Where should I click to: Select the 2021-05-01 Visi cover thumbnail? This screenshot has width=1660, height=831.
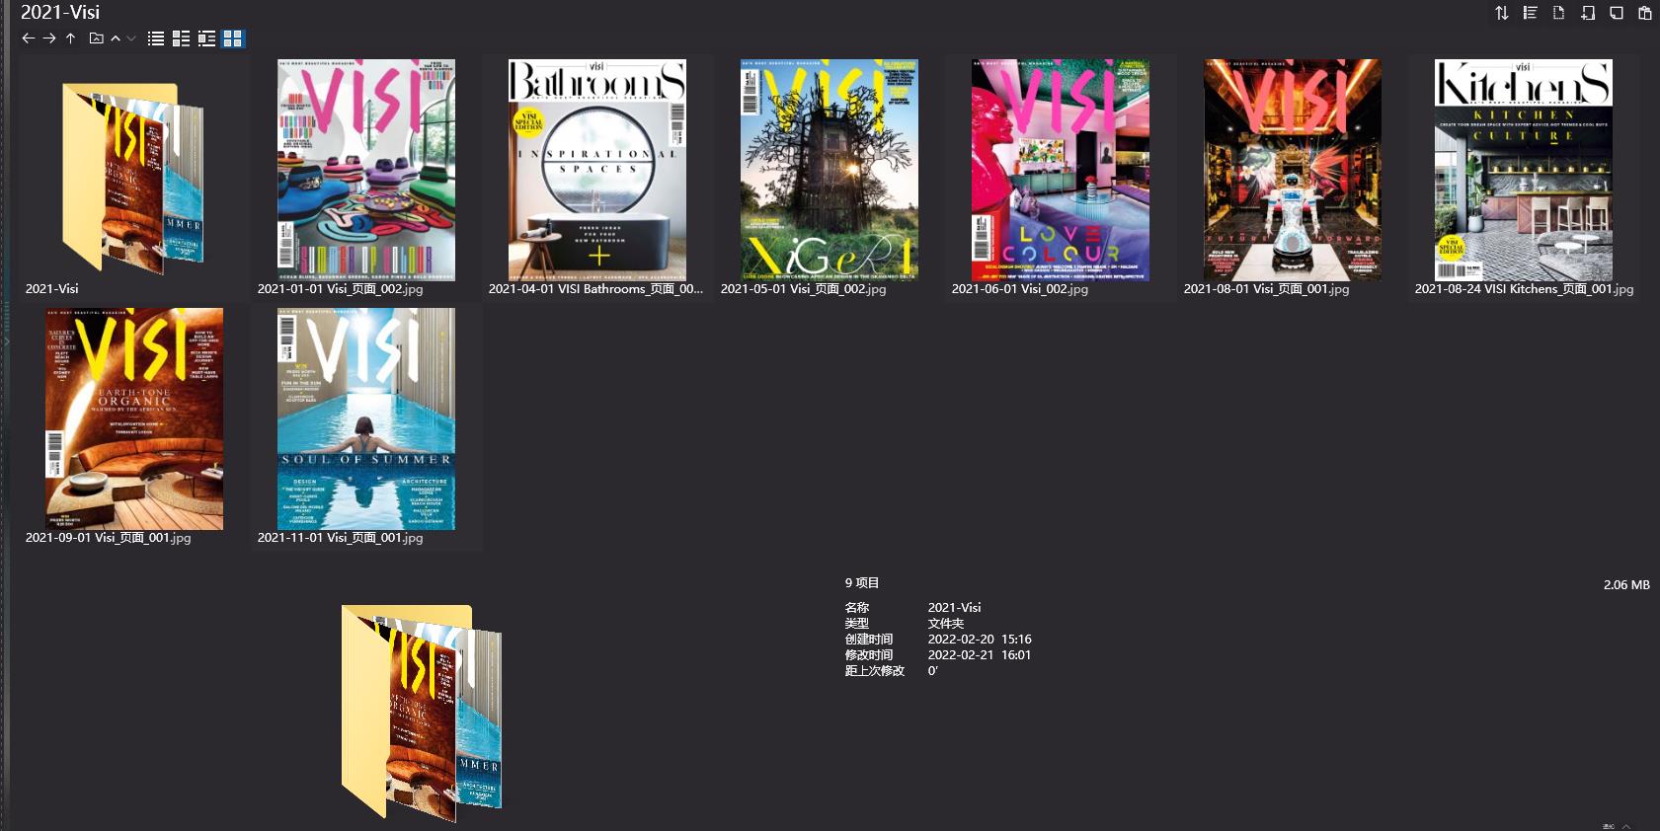[830, 170]
